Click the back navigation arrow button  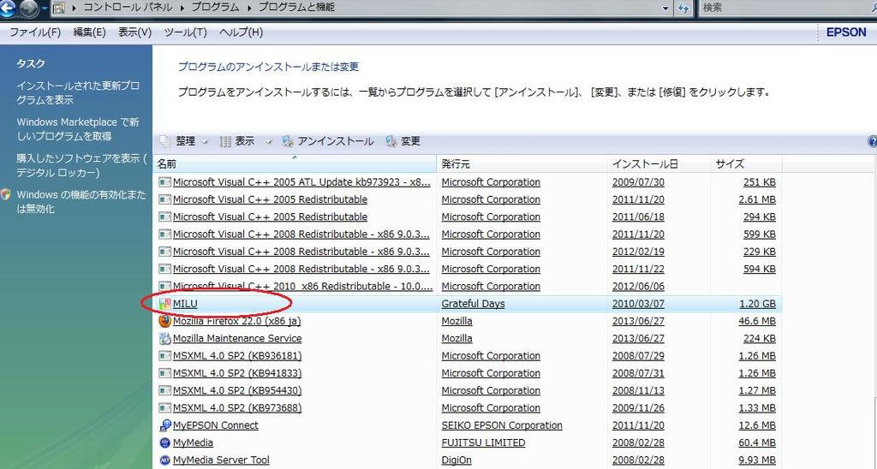(x=6, y=8)
